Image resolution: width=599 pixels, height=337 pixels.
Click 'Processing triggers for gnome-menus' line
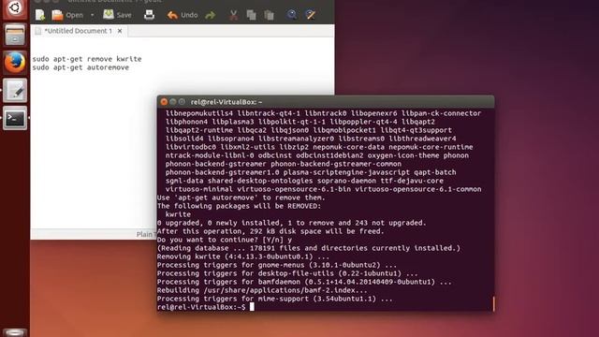pyautogui.click(x=277, y=265)
